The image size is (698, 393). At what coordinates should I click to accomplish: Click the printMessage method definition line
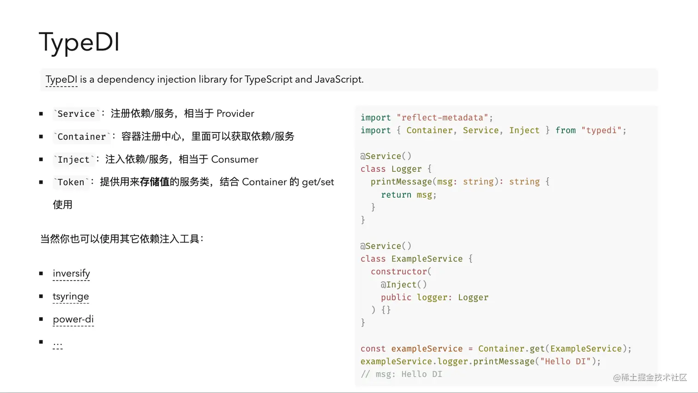(460, 181)
